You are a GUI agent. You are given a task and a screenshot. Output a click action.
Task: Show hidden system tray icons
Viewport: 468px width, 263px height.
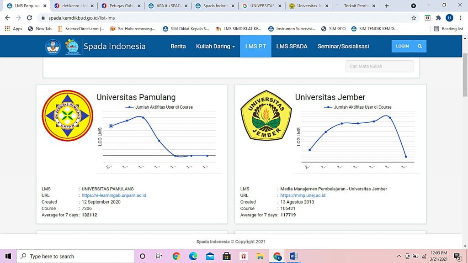click(x=399, y=256)
